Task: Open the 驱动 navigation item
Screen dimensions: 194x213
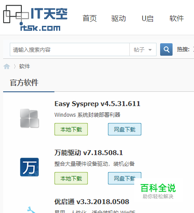Action: (119, 18)
